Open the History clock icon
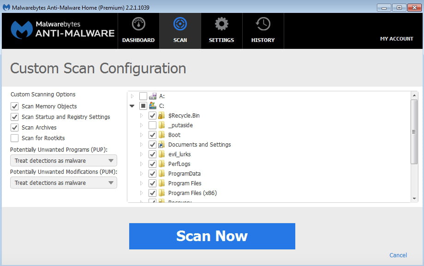Viewport: 424px width, 266px height. (263, 24)
